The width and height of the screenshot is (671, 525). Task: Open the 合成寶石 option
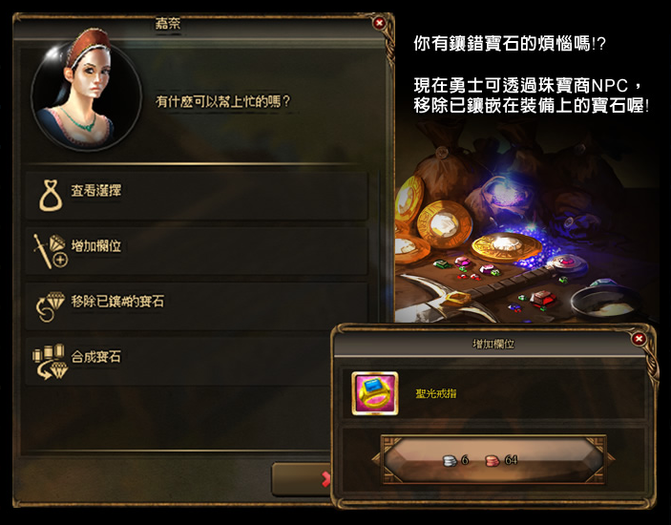[x=178, y=361]
